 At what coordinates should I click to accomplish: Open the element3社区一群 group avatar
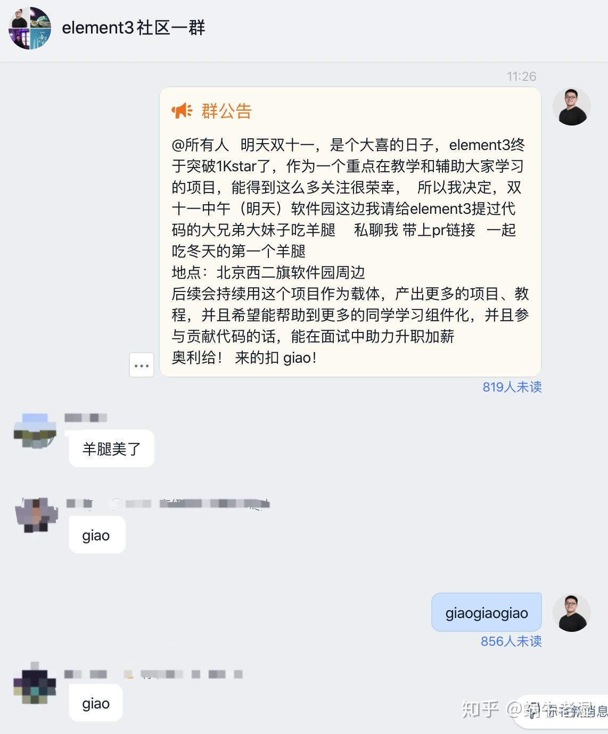(x=30, y=28)
